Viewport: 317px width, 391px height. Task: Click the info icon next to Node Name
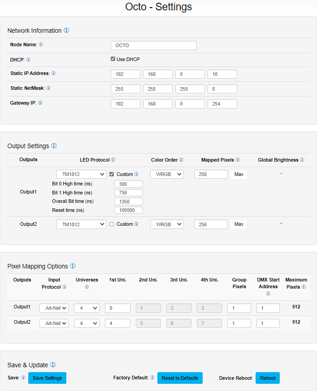tap(41, 44)
